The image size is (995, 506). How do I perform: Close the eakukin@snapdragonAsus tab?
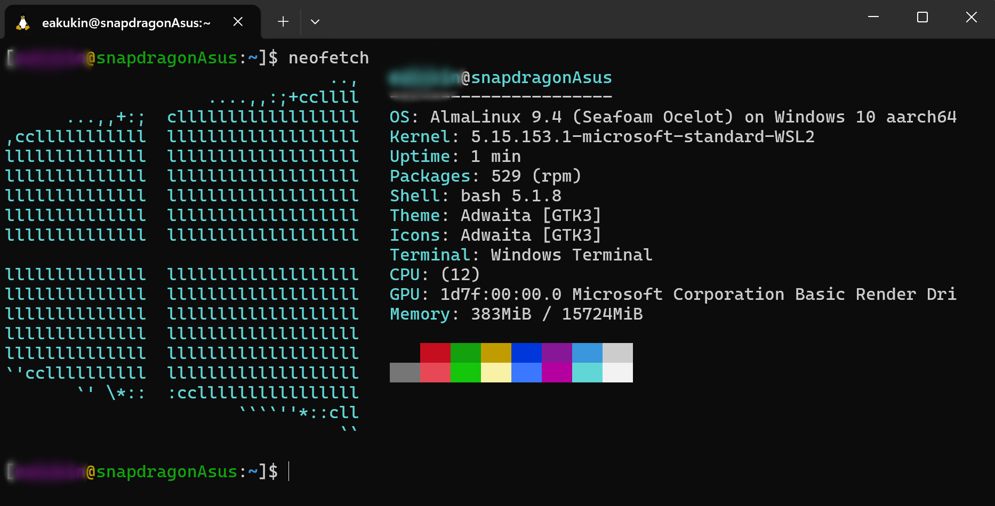point(238,22)
